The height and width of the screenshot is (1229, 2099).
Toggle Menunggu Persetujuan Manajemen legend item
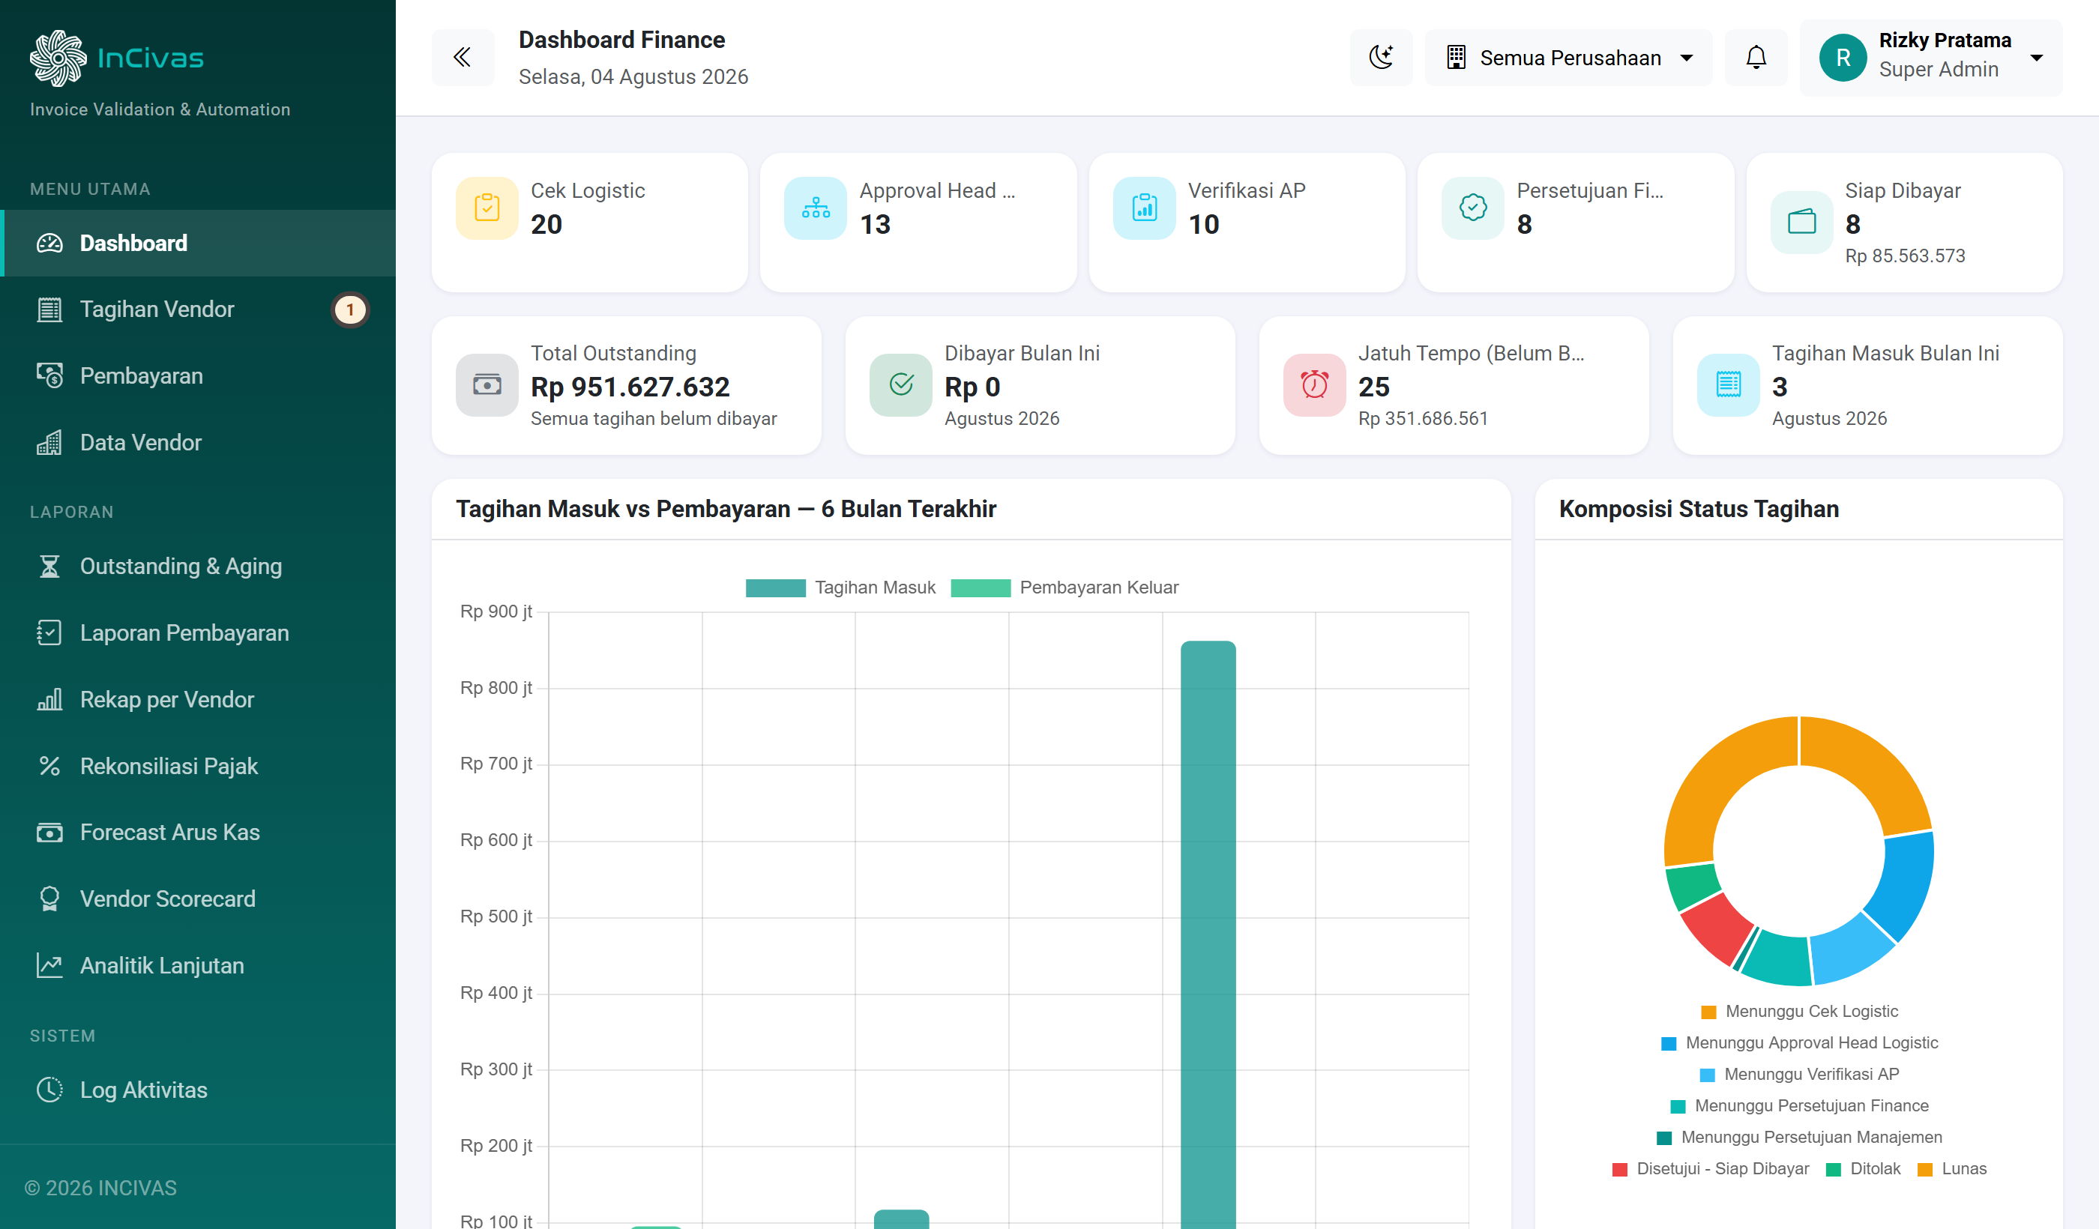(1799, 1138)
